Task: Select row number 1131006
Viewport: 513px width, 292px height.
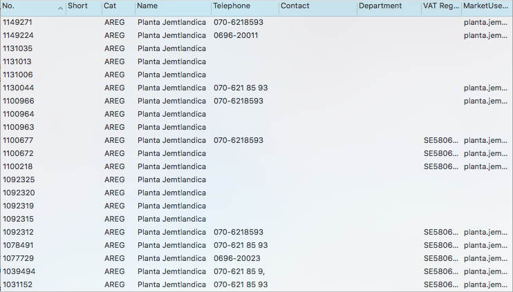Action: click(x=256, y=75)
